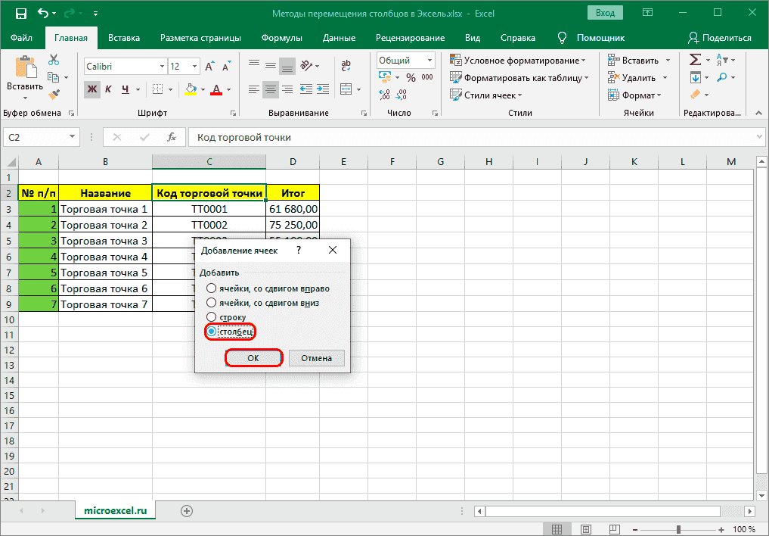Image resolution: width=769 pixels, height=536 pixels.
Task: Center text with the middle alignment icon
Action: click(270, 89)
